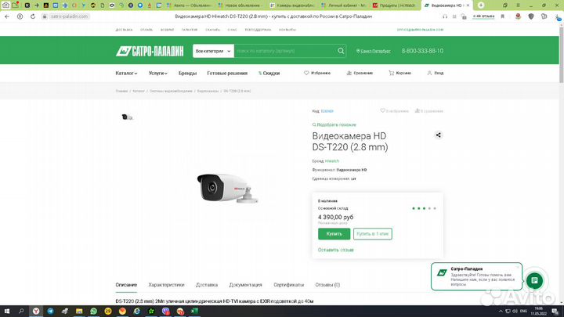This screenshot has height=317, width=564.
Task: Select the Описание tab
Action: [x=126, y=285]
